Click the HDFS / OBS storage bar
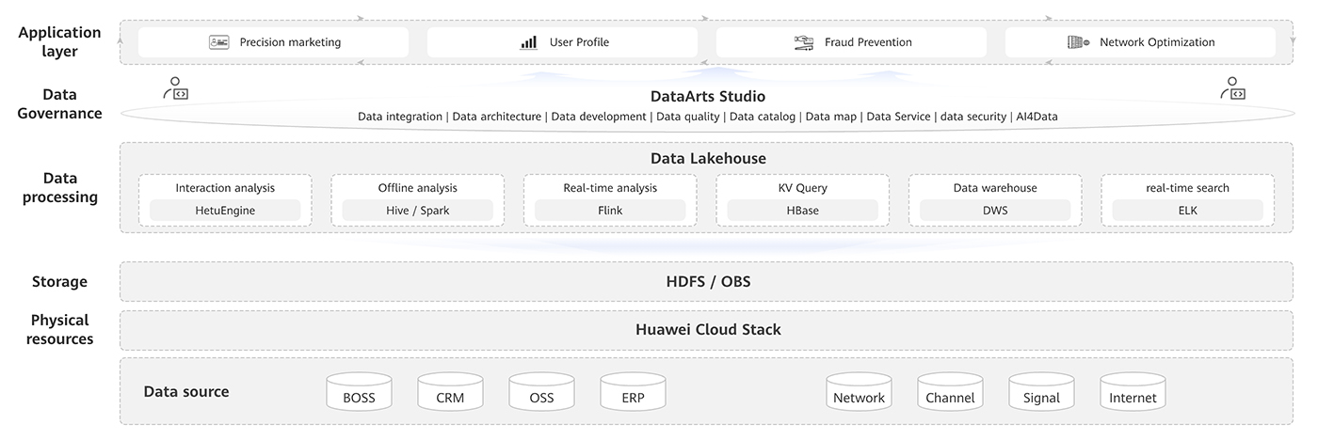1318x440 pixels. (x=706, y=281)
